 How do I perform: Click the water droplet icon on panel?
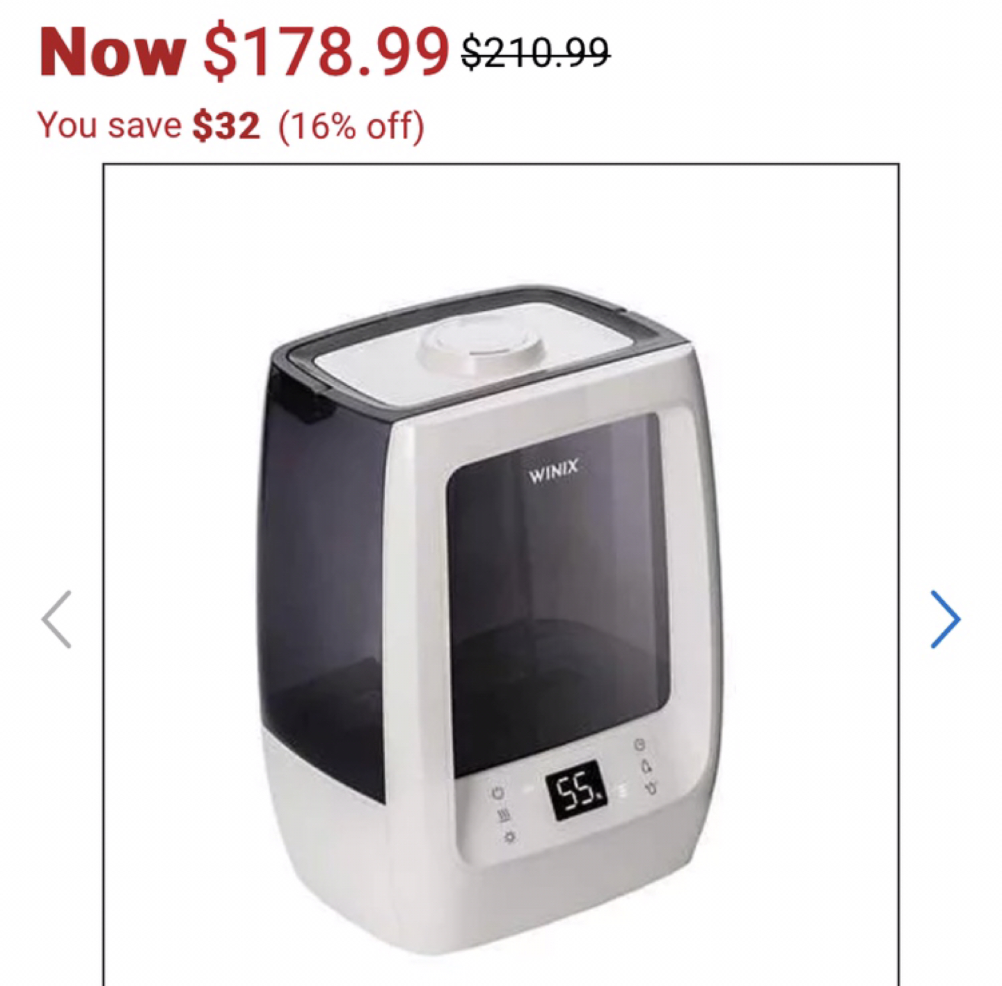coord(645,767)
